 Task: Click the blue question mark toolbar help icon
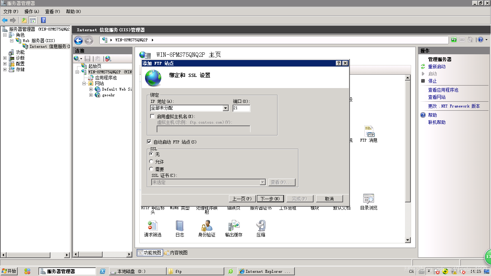coord(43,20)
